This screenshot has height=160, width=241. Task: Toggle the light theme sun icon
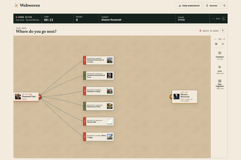pos(224,6)
